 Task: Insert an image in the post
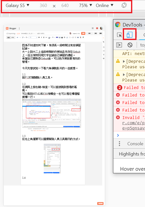tap(60, 37)
